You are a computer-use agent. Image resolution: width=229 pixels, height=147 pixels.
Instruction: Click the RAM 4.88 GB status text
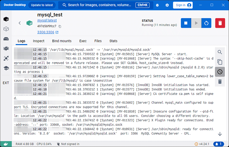(25, 144)
